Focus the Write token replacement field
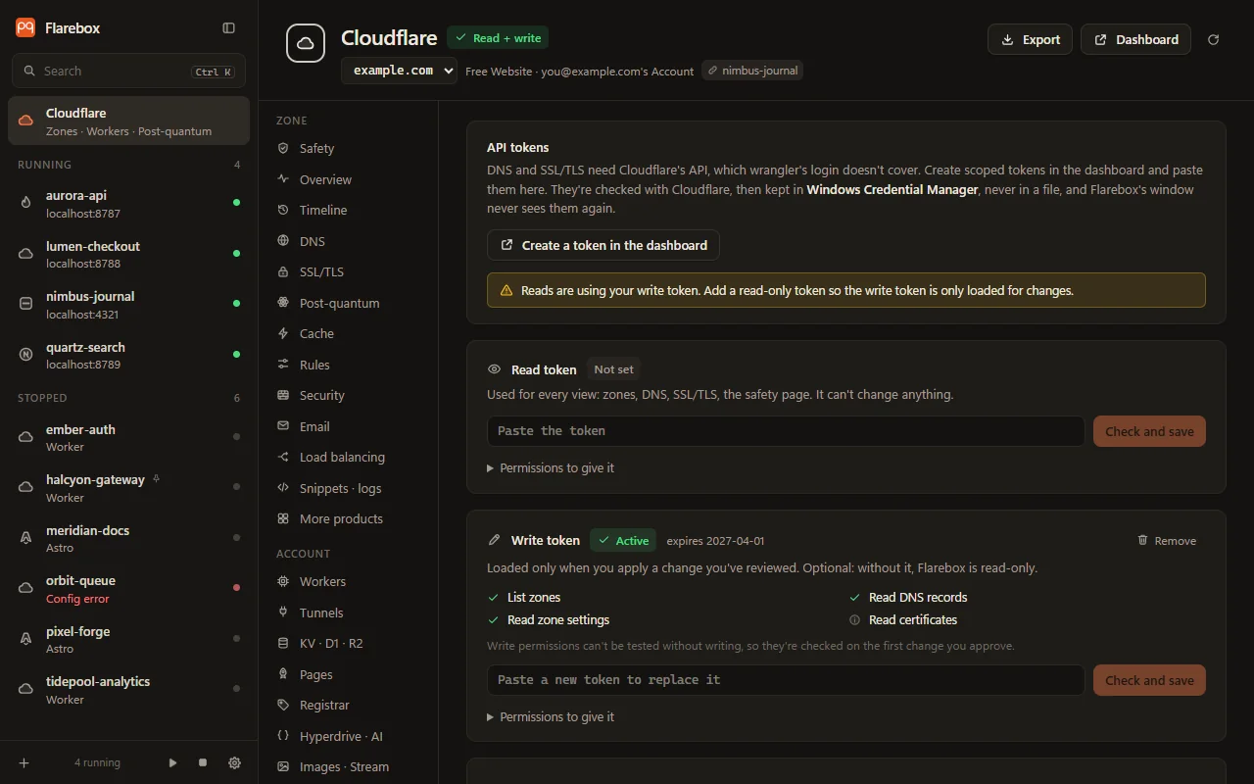Viewport: 1254px width, 784px height. point(786,680)
